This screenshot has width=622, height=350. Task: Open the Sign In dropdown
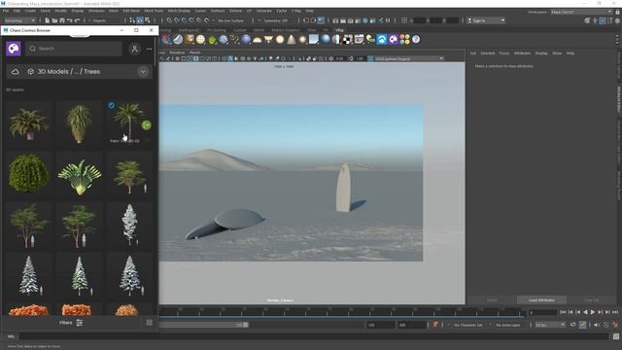(x=486, y=20)
